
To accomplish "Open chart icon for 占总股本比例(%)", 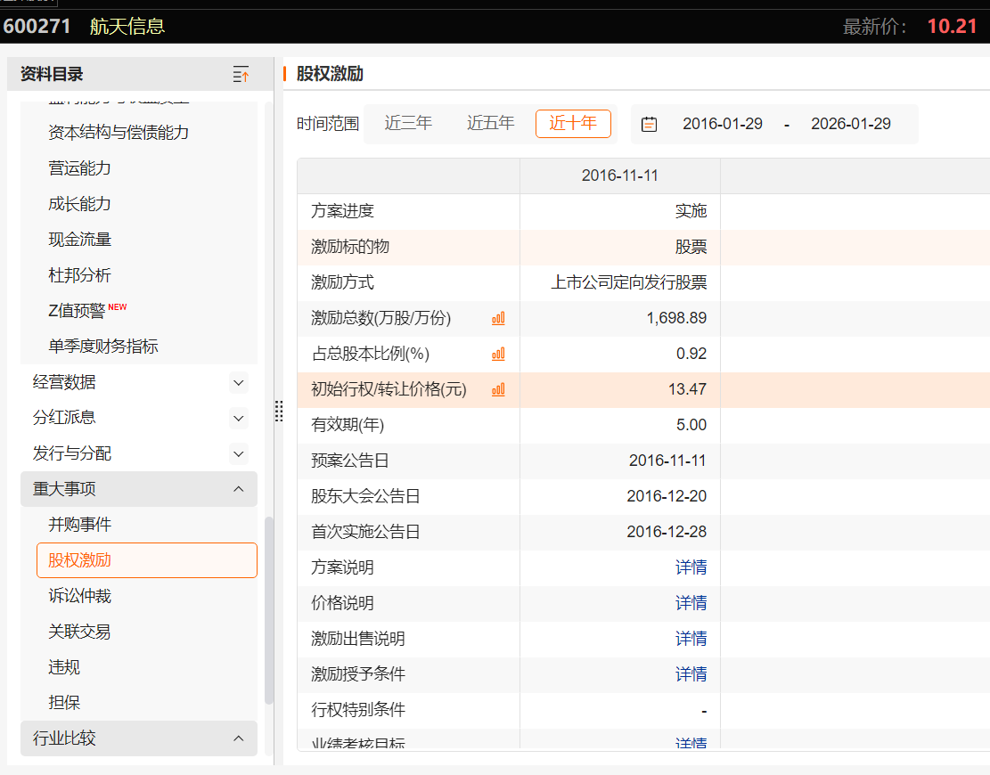I will (498, 354).
